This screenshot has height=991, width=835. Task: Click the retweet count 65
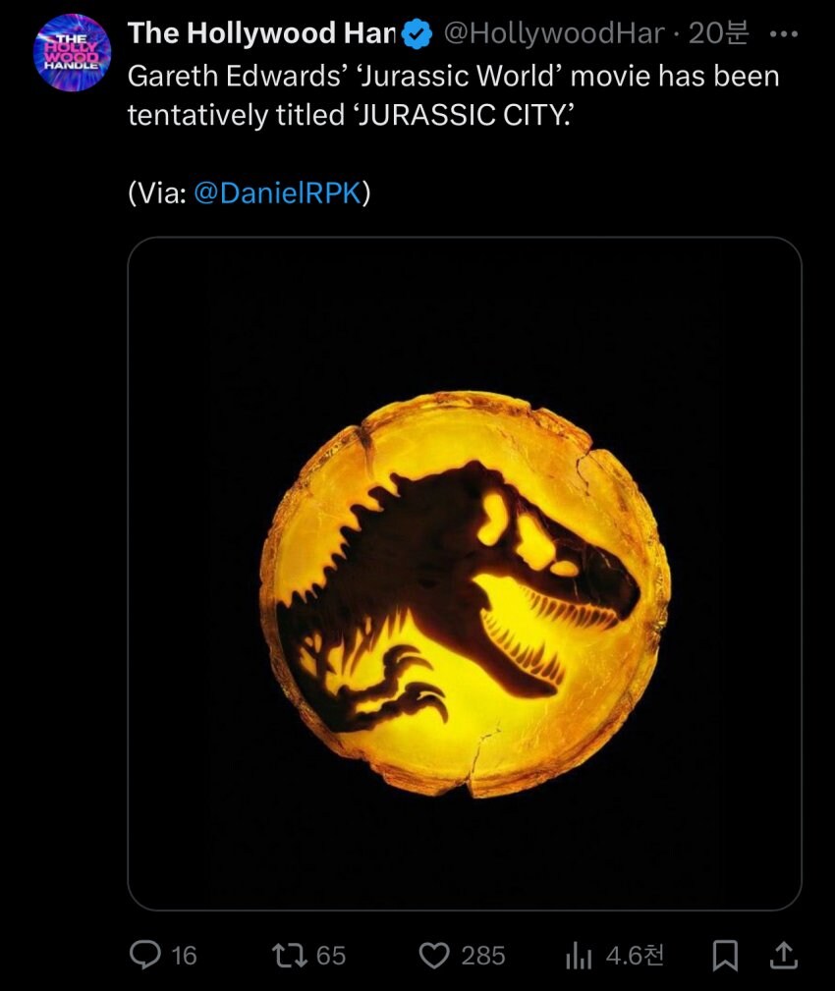[x=331, y=956]
